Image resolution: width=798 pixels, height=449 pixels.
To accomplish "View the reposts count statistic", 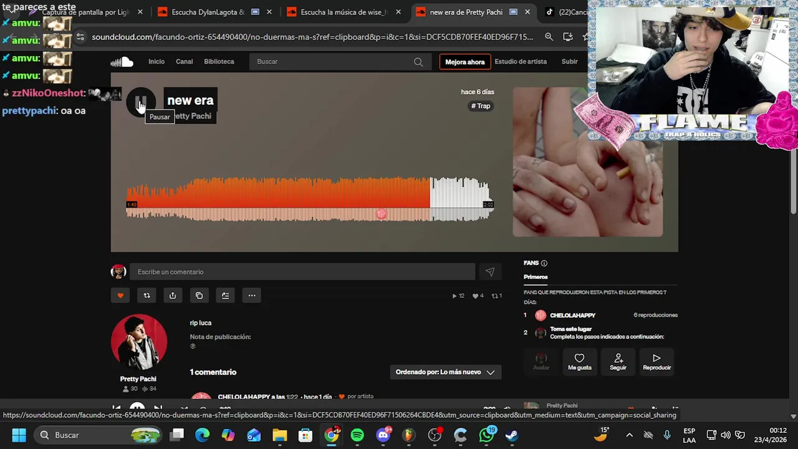I will (497, 296).
